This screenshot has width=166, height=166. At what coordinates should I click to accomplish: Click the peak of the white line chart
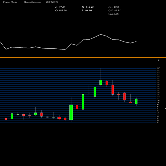coord(101,34)
